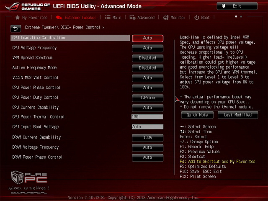
Task: Click the Main tab list icon
Action: point(108,18)
